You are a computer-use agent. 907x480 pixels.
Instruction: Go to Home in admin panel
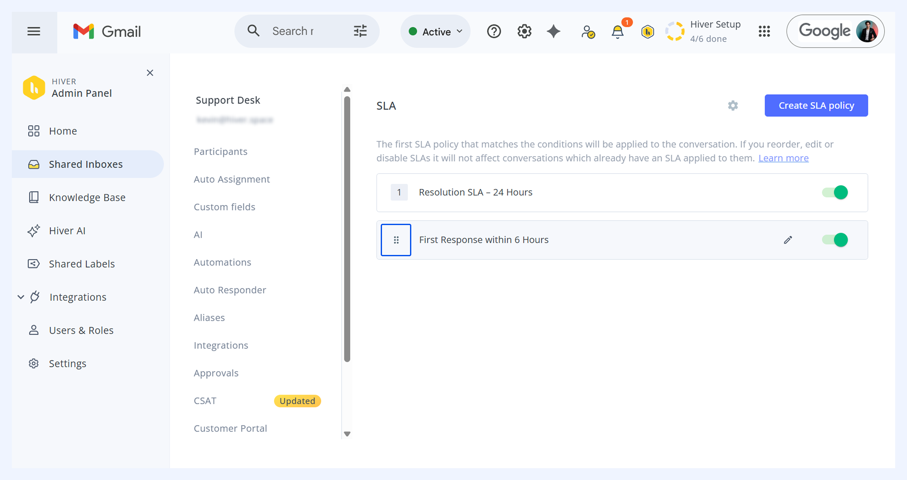pyautogui.click(x=63, y=131)
